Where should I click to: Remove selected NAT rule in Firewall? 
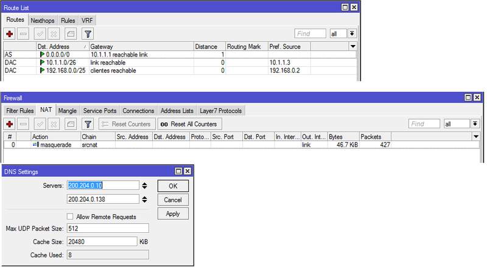(23, 124)
